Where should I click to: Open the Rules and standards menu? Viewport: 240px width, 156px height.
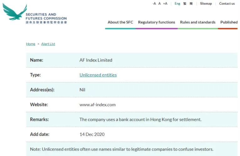[198, 22]
